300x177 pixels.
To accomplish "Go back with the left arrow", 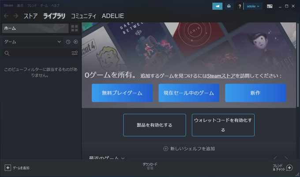I will coord(6,16).
